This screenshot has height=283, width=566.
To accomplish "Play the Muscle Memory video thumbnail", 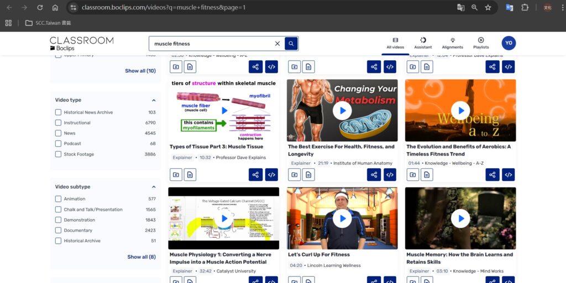I will pos(460,218).
